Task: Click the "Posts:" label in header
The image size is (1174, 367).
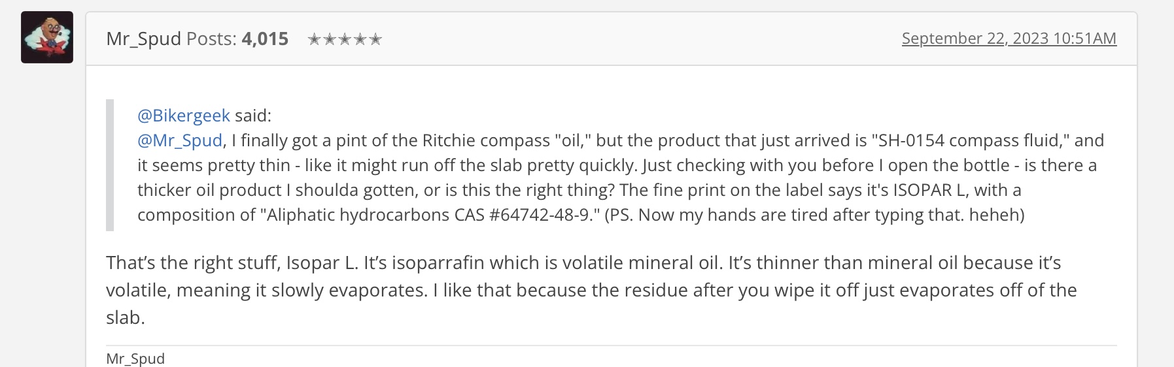Action: (211, 39)
